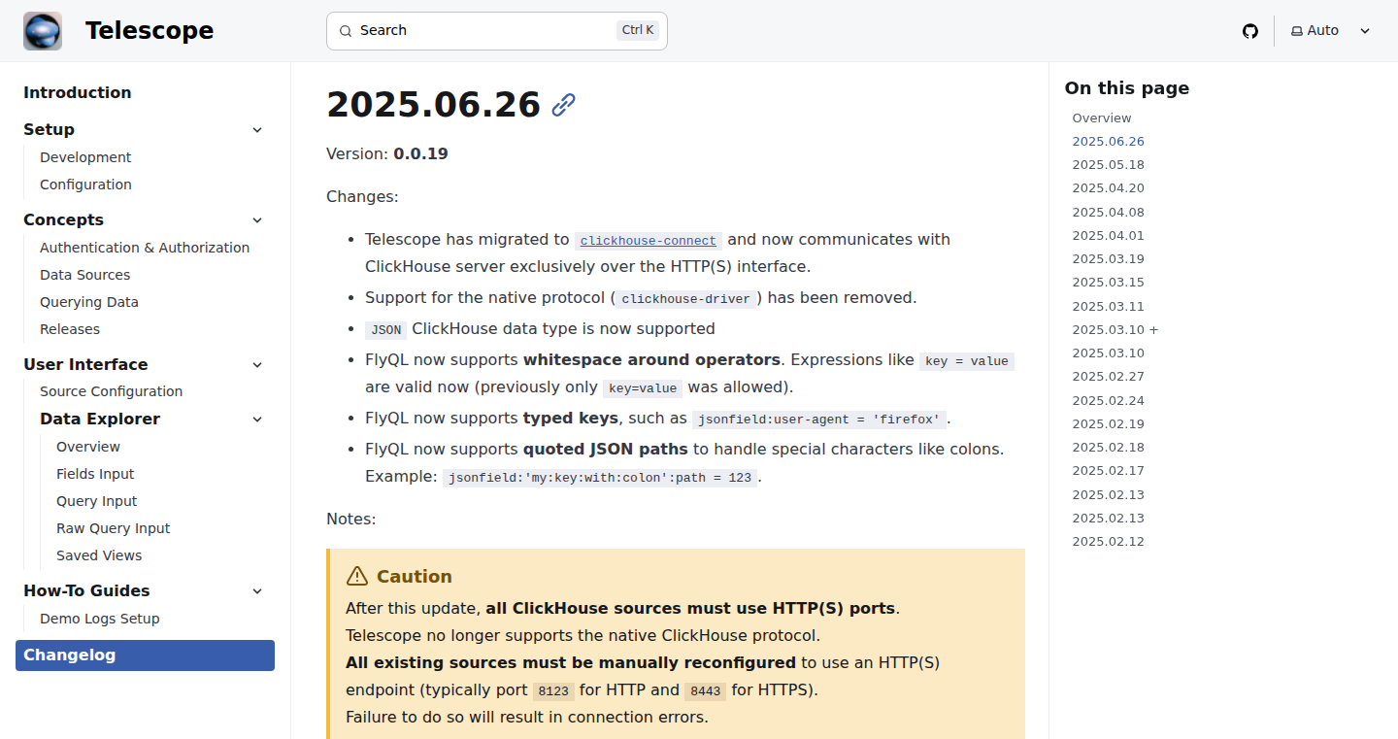Screen dimensions: 1398x739
Task: Click the 2025.06.26 page heading
Action: coord(433,105)
